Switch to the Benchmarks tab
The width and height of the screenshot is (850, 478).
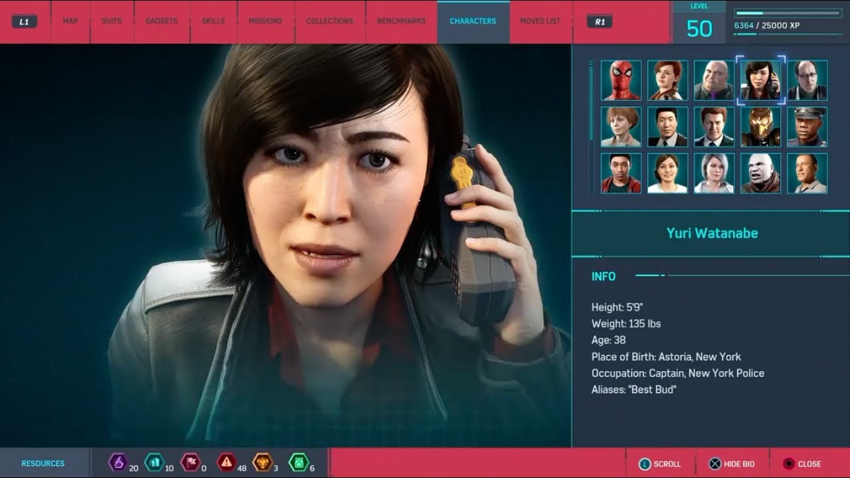pyautogui.click(x=401, y=21)
